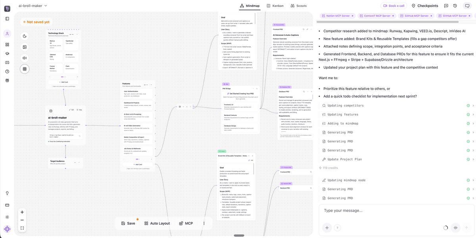Open the three-dot menu next to MCP
Viewport: 476px width, 238px height.
tap(204, 223)
